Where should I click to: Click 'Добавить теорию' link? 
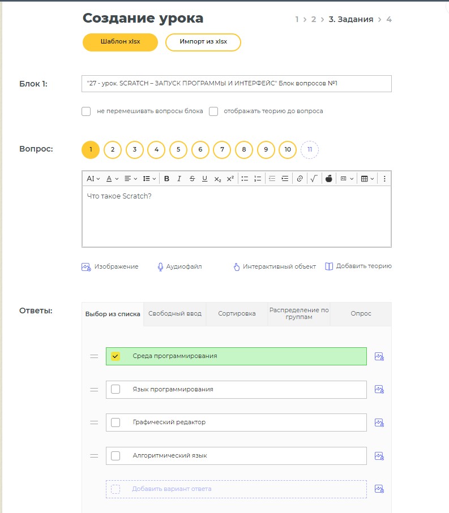[x=358, y=266]
